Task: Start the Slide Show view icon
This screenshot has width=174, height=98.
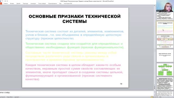Action: [157, 97]
